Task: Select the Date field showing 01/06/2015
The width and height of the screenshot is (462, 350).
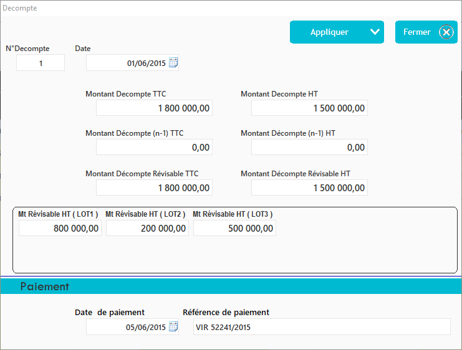Action: tap(127, 63)
